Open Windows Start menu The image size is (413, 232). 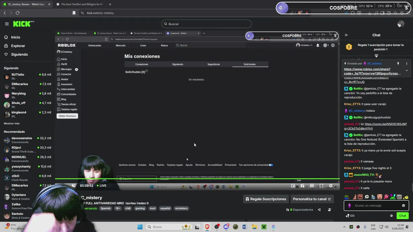(x=140, y=227)
